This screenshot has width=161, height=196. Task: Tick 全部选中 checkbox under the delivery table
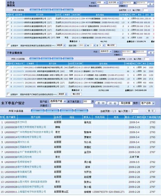8,45
